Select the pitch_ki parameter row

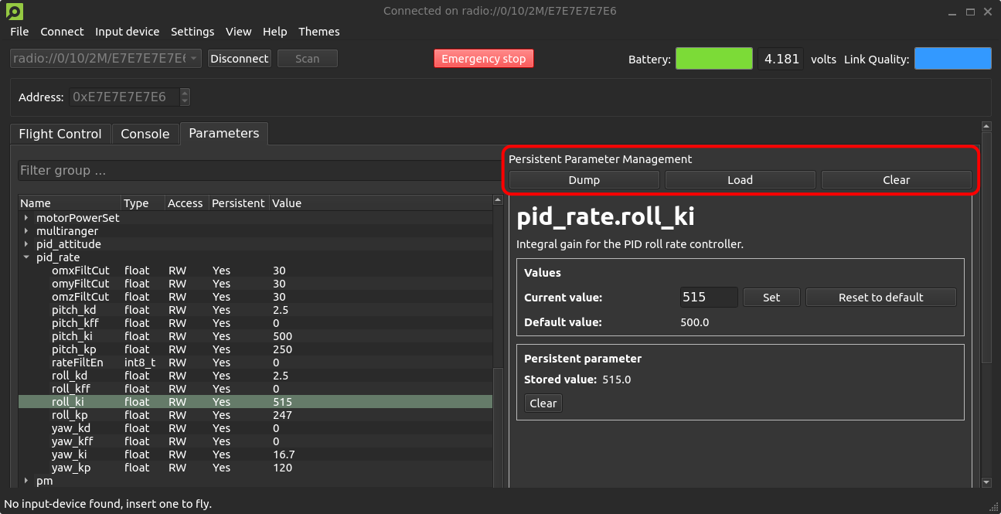coord(255,336)
